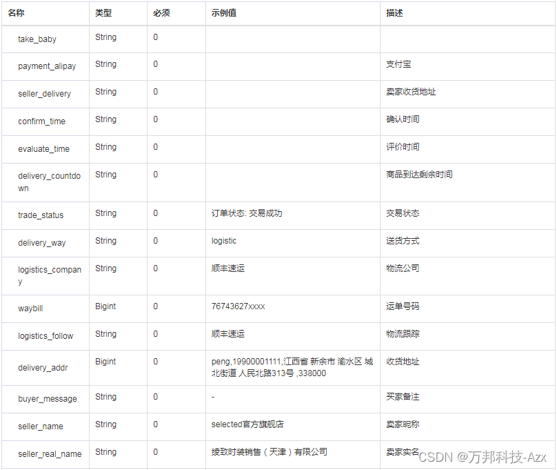The height and width of the screenshot is (470, 557).
Task: Click the 卖家实名 description
Action: [403, 452]
